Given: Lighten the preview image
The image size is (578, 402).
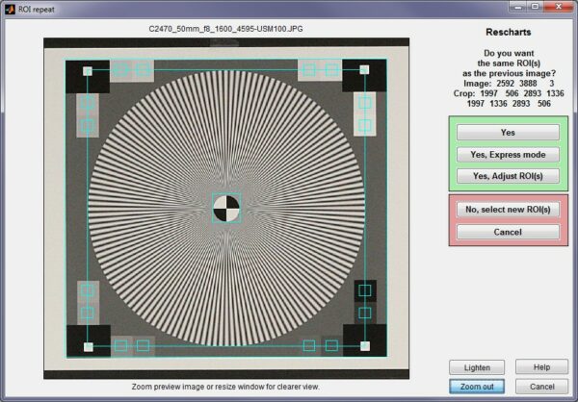Looking at the screenshot, I should (475, 367).
